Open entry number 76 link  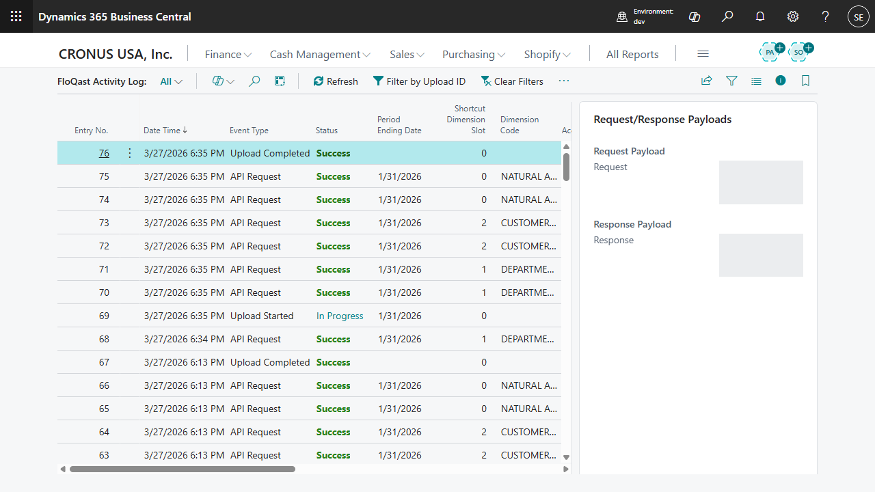point(104,153)
